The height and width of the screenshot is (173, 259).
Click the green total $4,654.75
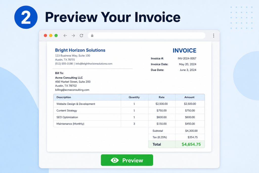191,144
